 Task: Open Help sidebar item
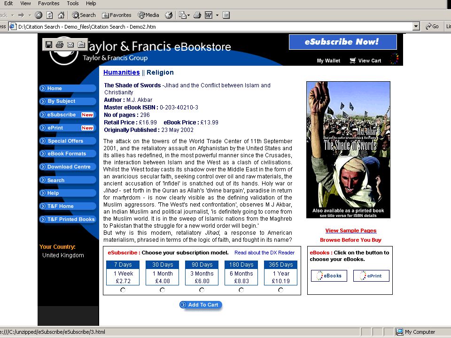click(68, 193)
